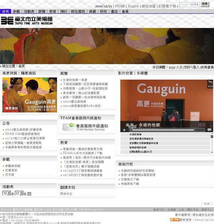Click info@tfam.gov.tw email link
The image size is (214, 224).
[91, 210]
